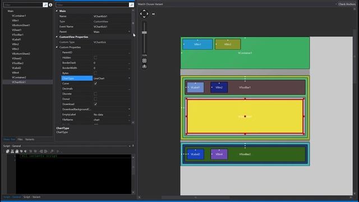The height and width of the screenshot is (202, 359).
Task: Click the Increase indent icon in the script toolbar
Action: pos(46,151)
